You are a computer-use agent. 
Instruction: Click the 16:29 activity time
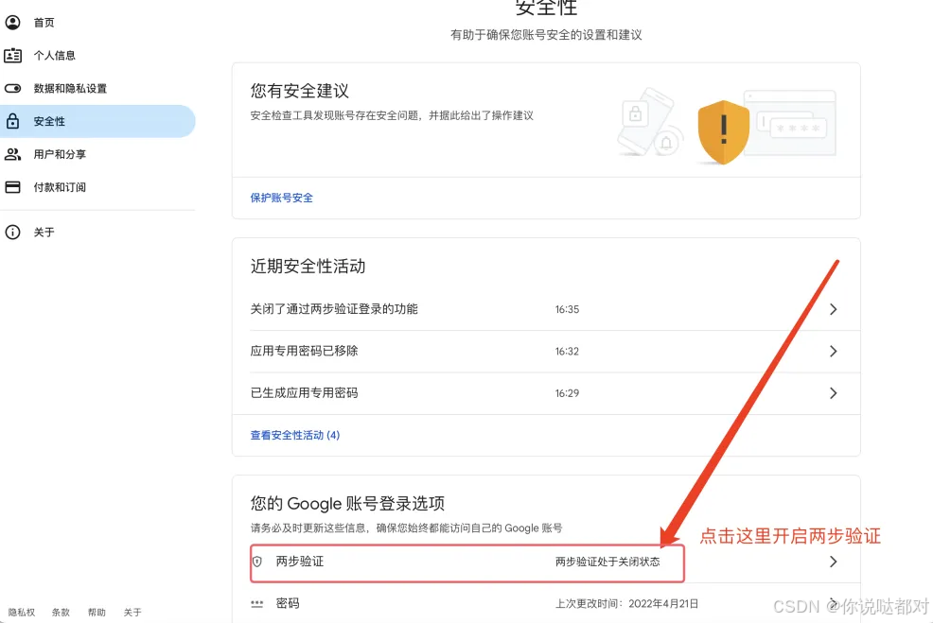567,393
